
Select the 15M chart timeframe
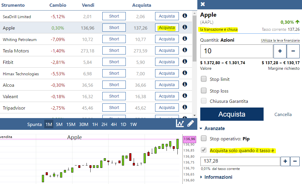[x=71, y=125]
